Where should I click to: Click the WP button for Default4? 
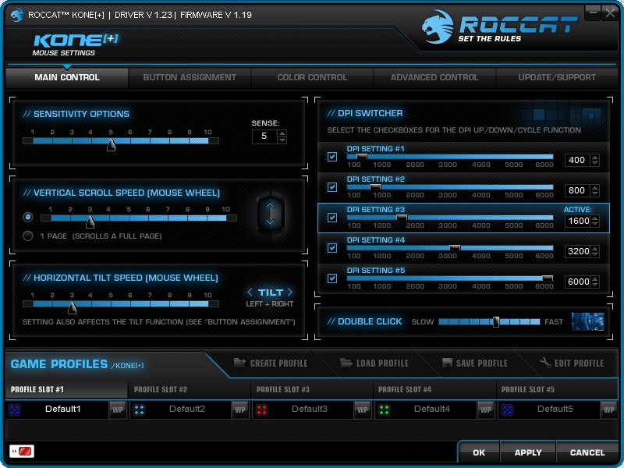[x=485, y=409]
